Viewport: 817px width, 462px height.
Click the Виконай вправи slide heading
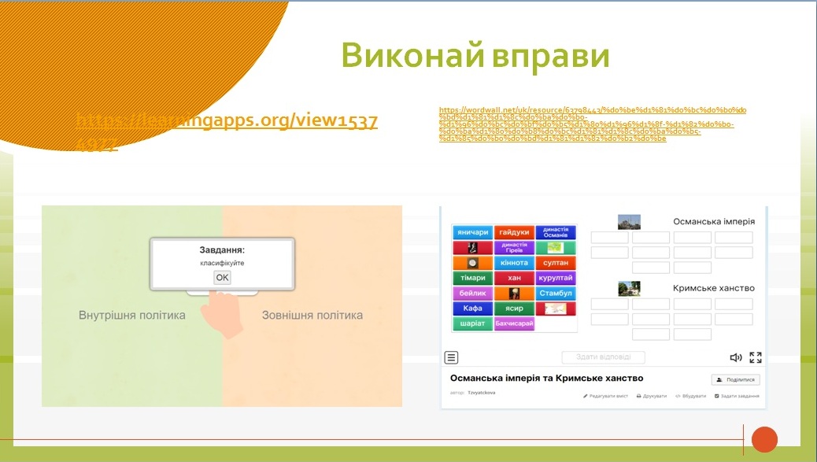[475, 55]
